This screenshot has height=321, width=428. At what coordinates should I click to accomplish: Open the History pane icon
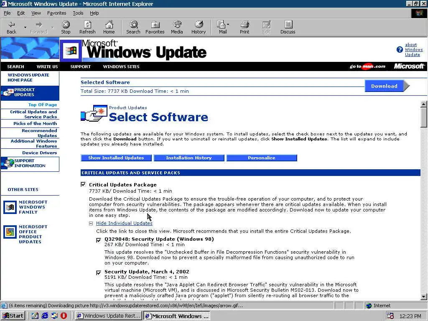pyautogui.click(x=199, y=27)
